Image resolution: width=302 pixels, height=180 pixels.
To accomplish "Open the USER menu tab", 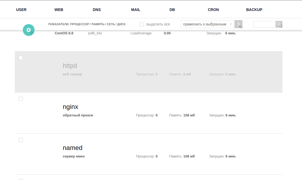I will coord(21,10).
